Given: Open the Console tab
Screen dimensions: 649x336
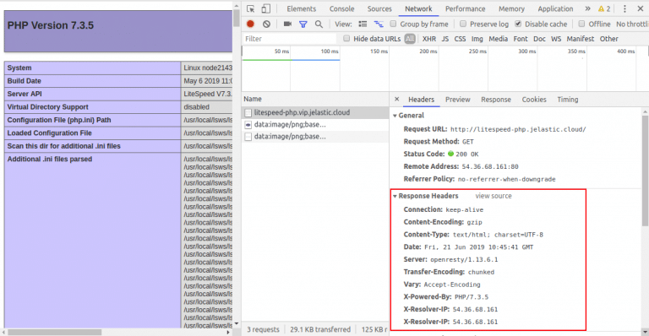Looking at the screenshot, I should 342,8.
